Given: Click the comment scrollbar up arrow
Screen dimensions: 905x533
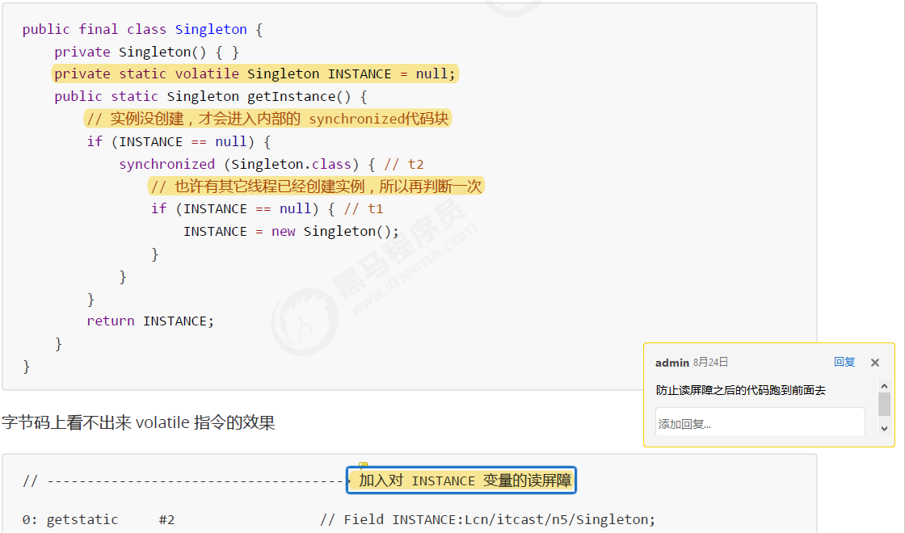Looking at the screenshot, I should click(884, 386).
